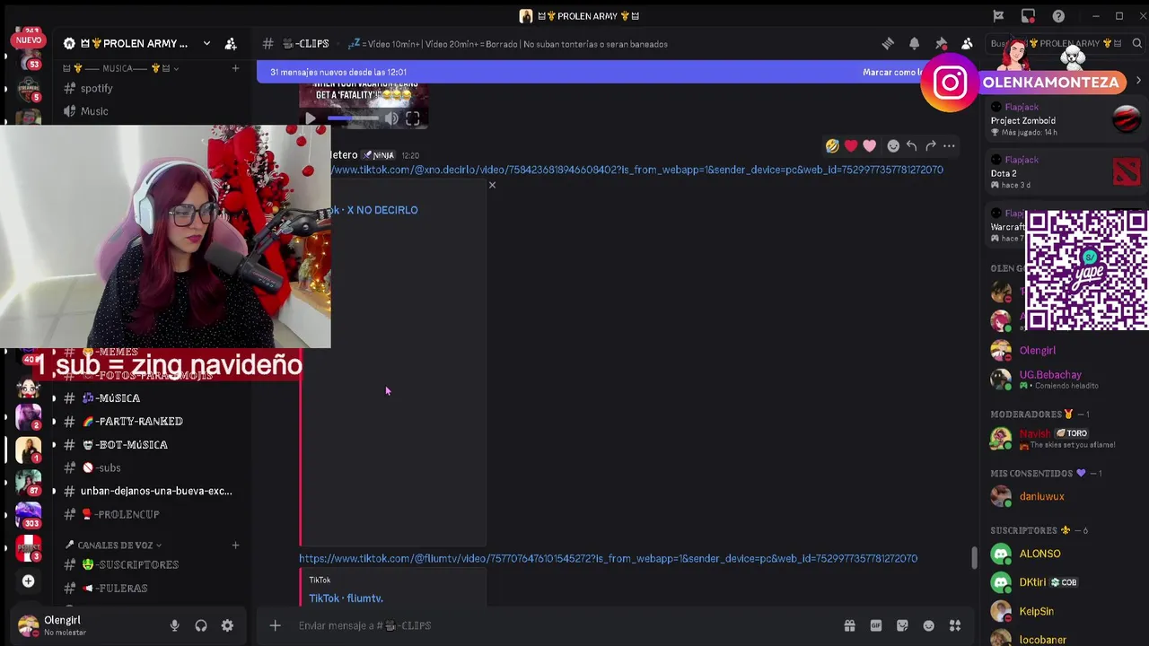The height and width of the screenshot is (646, 1149).
Task: Mute the video volume icon
Action: tap(391, 118)
